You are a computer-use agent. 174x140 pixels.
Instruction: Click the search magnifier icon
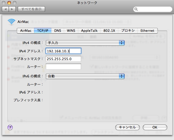tap(136, 9)
